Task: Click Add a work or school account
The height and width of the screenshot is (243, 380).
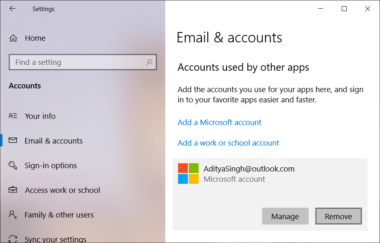Action: 228,143
